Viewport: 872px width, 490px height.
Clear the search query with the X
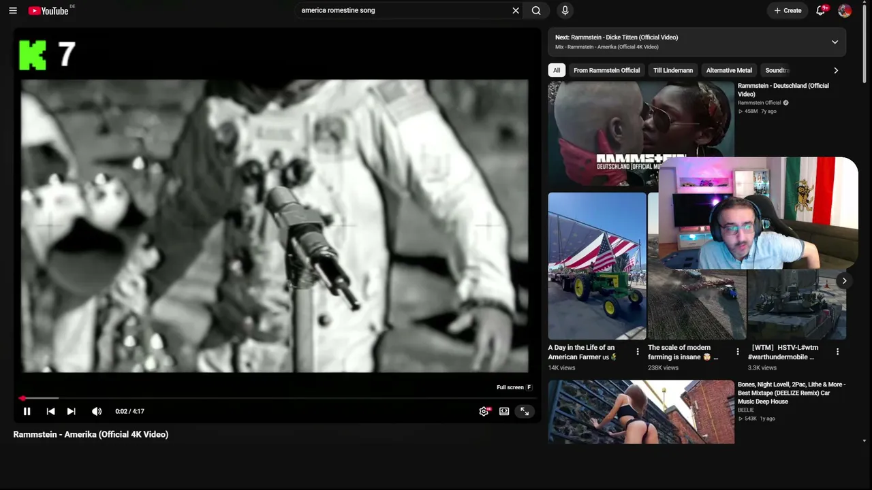tap(516, 10)
